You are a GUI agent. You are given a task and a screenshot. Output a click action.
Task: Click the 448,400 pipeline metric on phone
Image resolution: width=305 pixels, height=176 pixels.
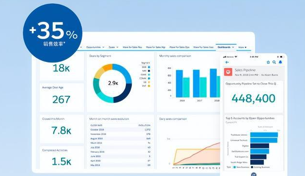tap(254, 98)
